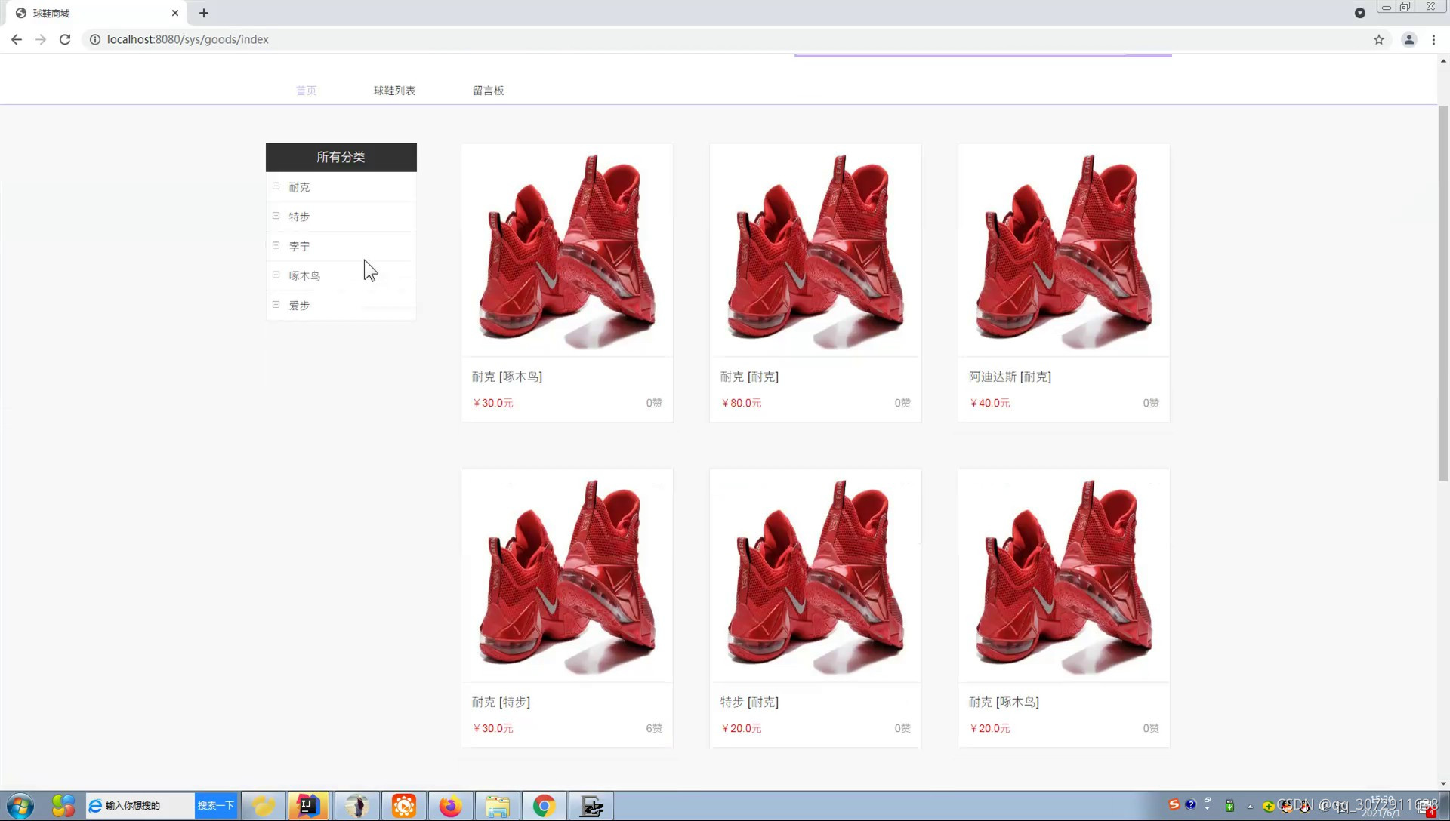Open the Chrome three-dot menu
Image resolution: width=1450 pixels, height=821 pixels.
click(x=1433, y=39)
